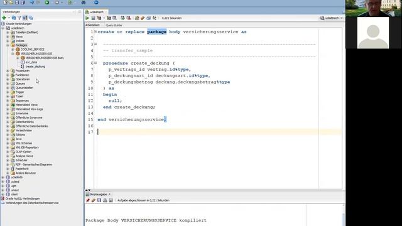Viewport: 402px width, 226px height.
Task: Select the Papierkorb tree item
Action: 22,169
